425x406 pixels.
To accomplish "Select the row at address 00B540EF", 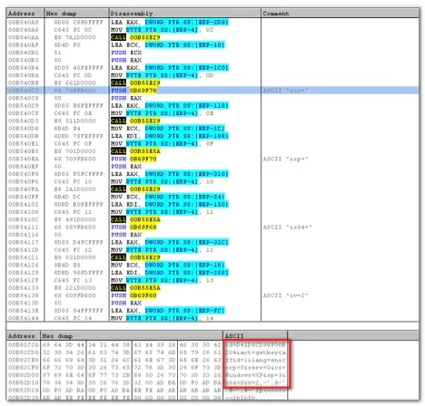I will click(x=212, y=166).
